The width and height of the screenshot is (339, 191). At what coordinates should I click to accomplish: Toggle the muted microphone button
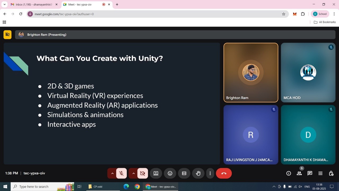[122, 173]
